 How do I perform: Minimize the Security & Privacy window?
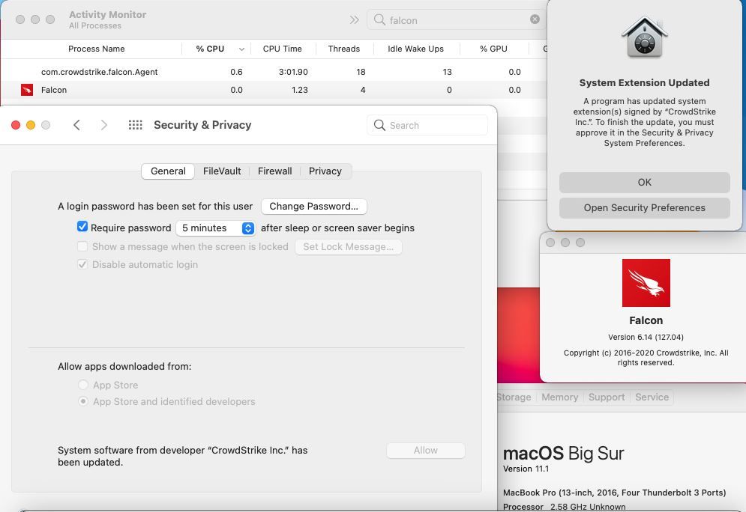click(31, 125)
